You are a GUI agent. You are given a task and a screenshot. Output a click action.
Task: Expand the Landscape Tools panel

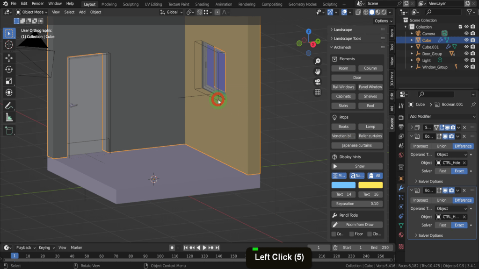click(x=347, y=39)
